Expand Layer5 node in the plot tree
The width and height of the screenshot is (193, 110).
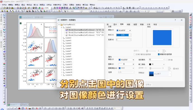pyautogui.click(x=61, y=46)
